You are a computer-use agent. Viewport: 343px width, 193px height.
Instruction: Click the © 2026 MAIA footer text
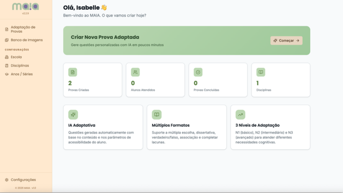pos(25,188)
